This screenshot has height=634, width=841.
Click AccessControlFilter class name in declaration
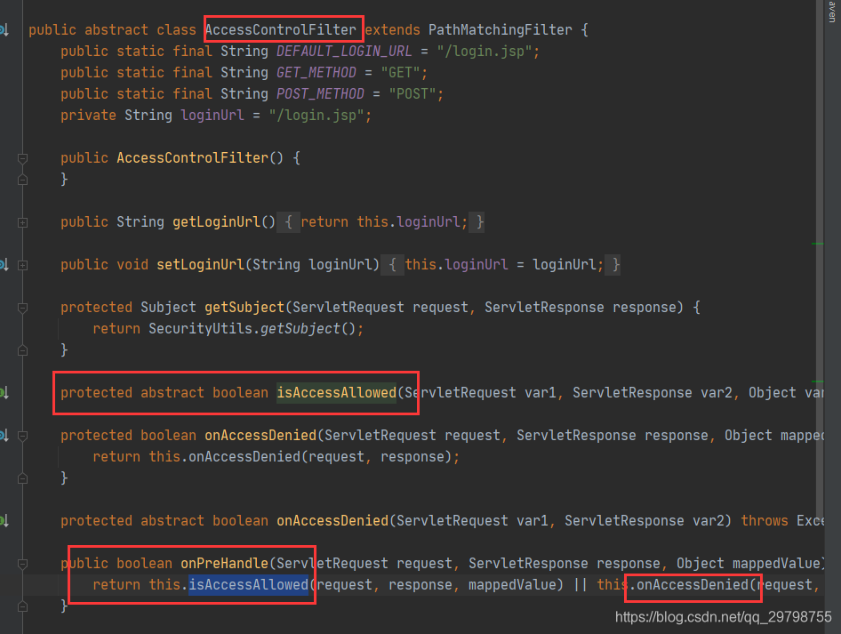(x=281, y=30)
